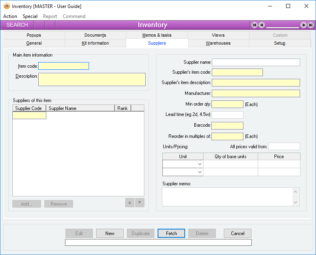Viewport: 316px width, 255px height.
Task: Go to the first inventory record
Action: point(255,25)
